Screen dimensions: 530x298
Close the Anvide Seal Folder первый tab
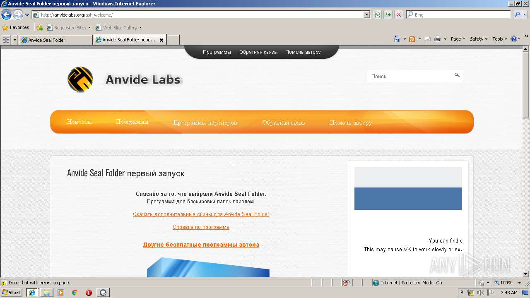[x=161, y=40]
